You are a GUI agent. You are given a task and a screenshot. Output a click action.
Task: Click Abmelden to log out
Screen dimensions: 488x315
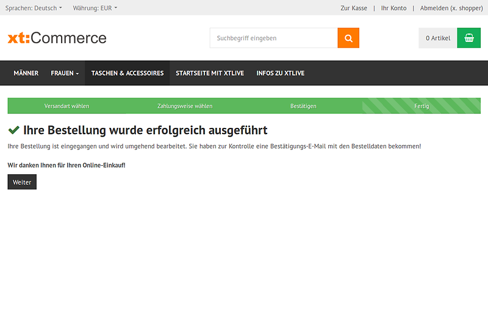(x=451, y=8)
